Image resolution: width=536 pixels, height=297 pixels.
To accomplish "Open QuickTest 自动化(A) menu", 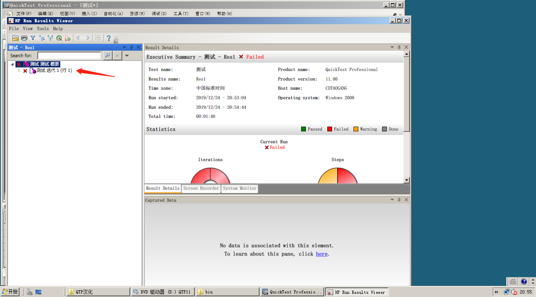I will [113, 13].
